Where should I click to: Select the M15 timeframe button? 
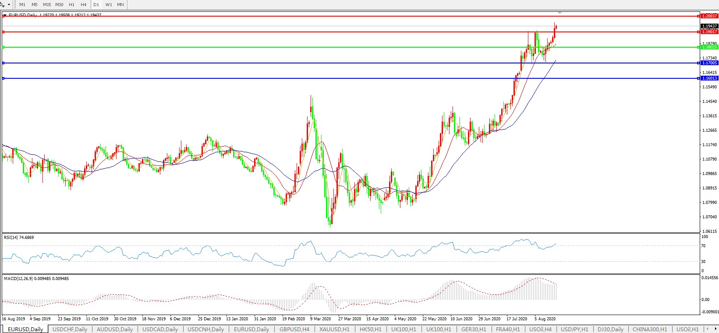click(46, 5)
